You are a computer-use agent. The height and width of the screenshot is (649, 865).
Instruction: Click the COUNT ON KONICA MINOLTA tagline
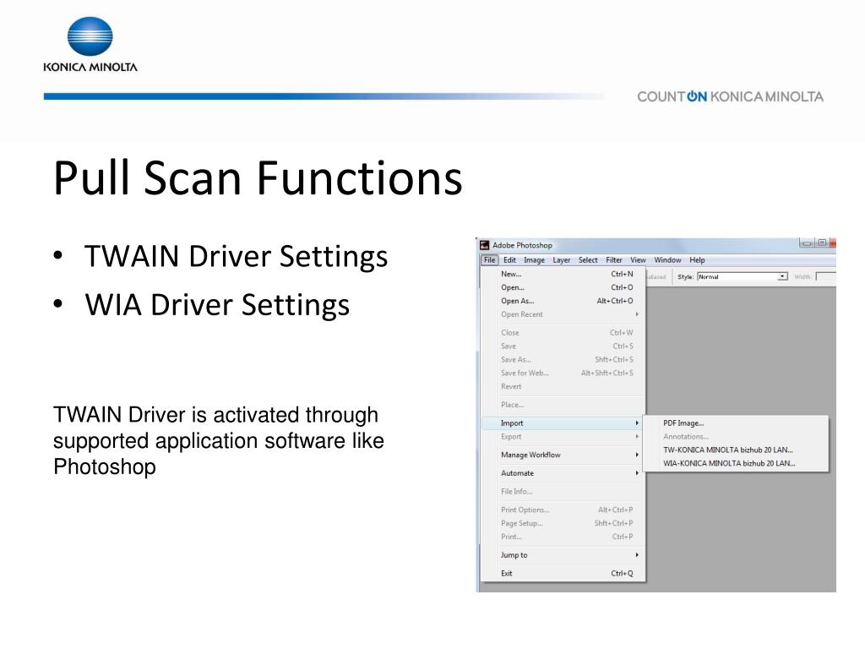coord(730,96)
